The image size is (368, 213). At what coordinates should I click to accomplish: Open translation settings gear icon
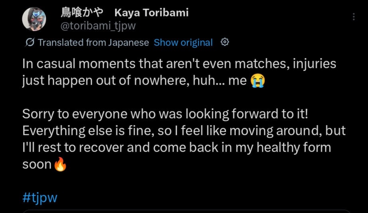coord(225,42)
